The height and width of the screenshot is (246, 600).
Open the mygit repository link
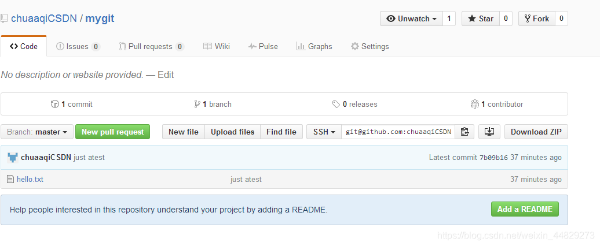point(100,18)
